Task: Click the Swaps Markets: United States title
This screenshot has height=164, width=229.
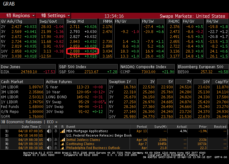Action: (x=192, y=16)
